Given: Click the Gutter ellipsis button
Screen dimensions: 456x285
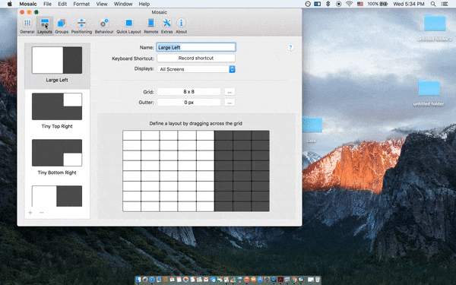Looking at the screenshot, I should click(230, 103).
